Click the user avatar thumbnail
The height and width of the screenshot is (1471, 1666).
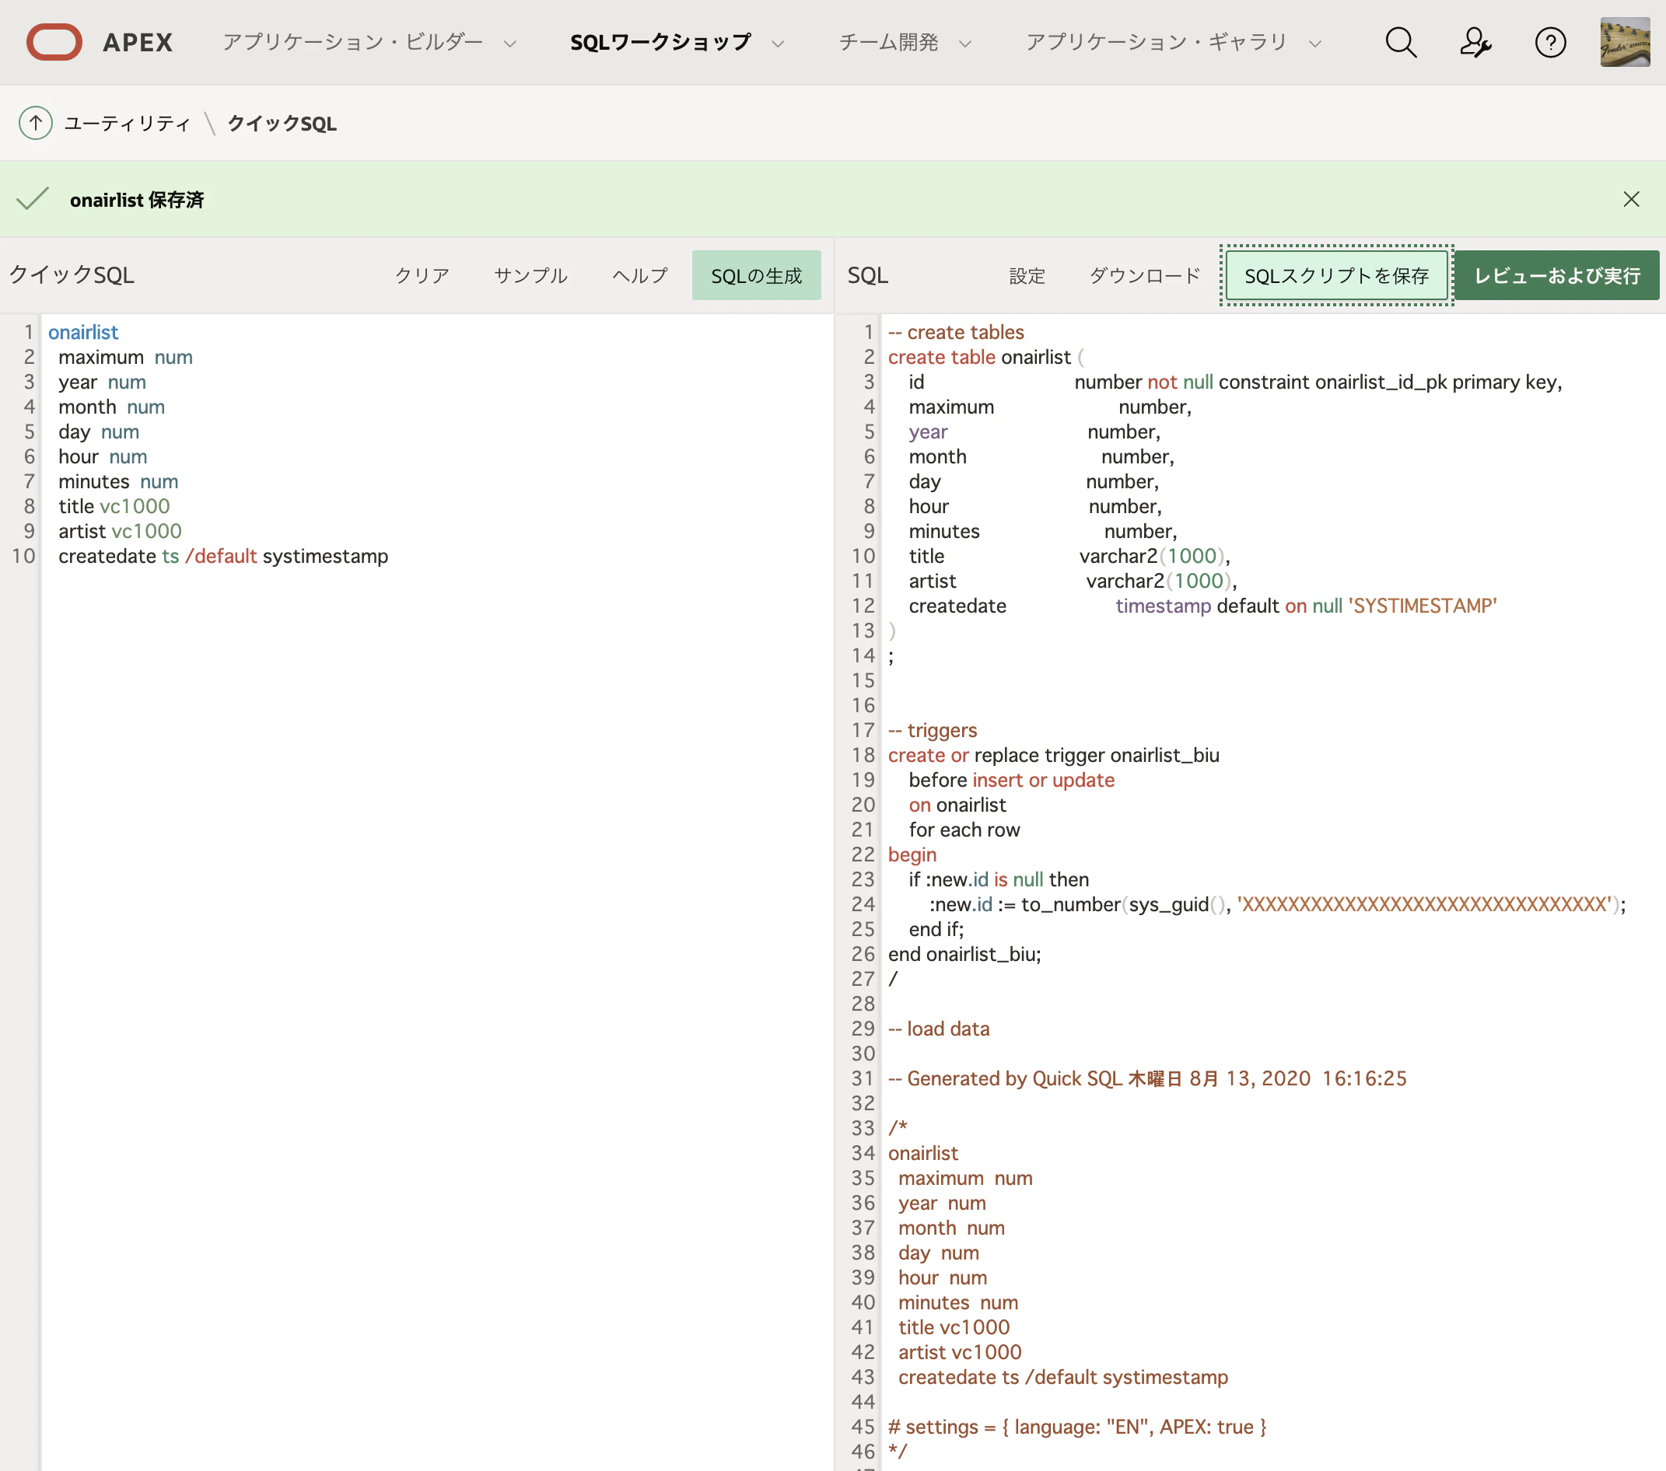(x=1625, y=43)
